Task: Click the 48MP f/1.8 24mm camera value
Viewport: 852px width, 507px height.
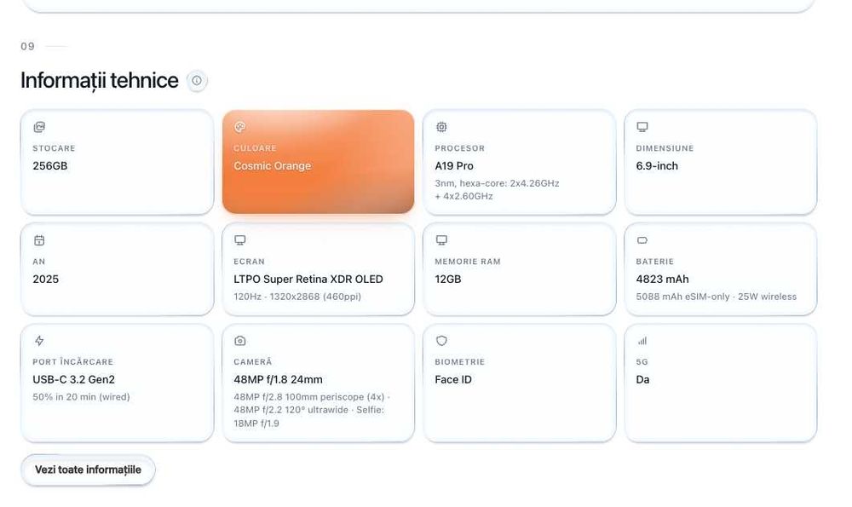Action: point(279,380)
